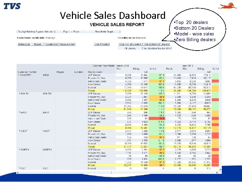Show Only Bottom 20 Dealers
Screen dimensions: 242x182
(156, 44)
